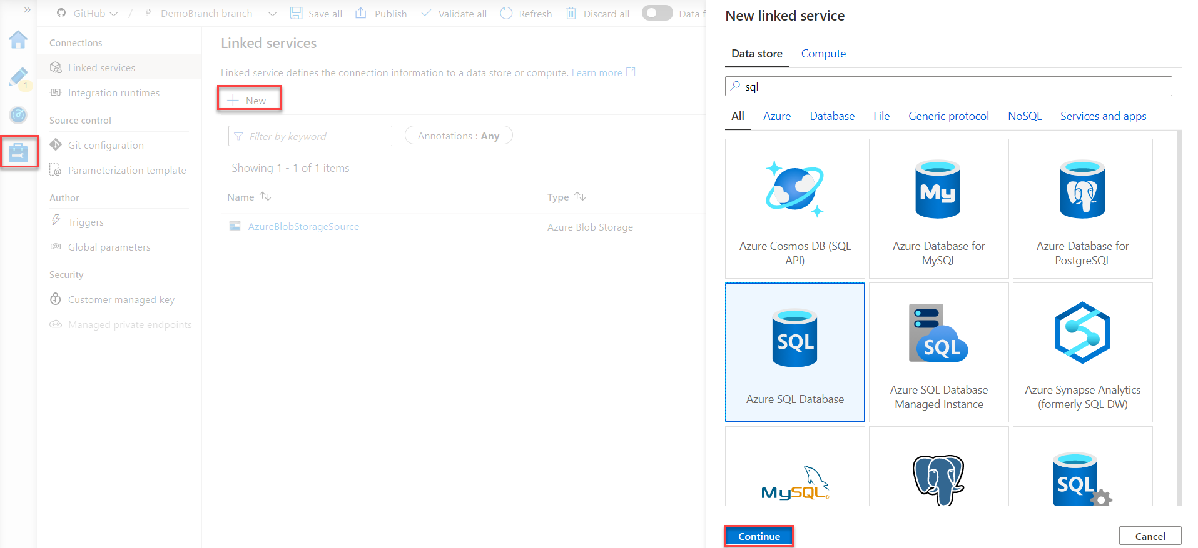
Task: Choose the PostgreSQL elephant logo tile
Action: (939, 467)
